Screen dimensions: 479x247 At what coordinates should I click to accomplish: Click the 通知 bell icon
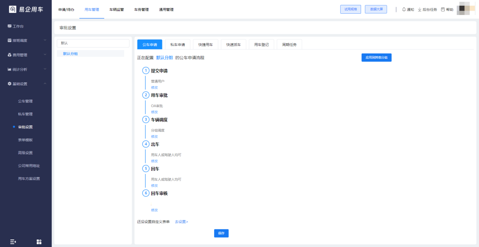tap(404, 9)
